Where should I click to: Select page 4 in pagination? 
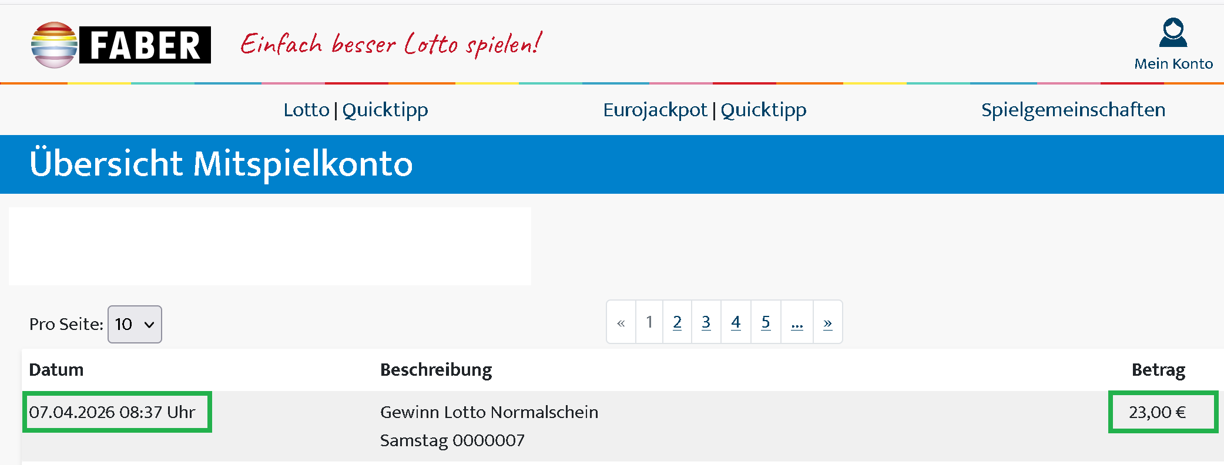pyautogui.click(x=736, y=322)
